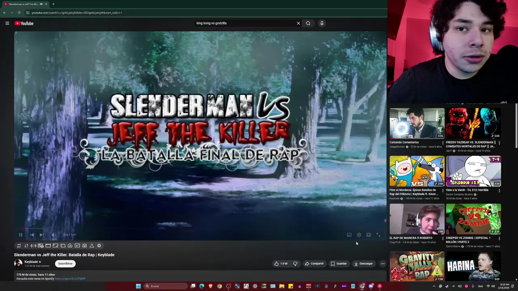Start voice search with the microphone

coord(322,23)
